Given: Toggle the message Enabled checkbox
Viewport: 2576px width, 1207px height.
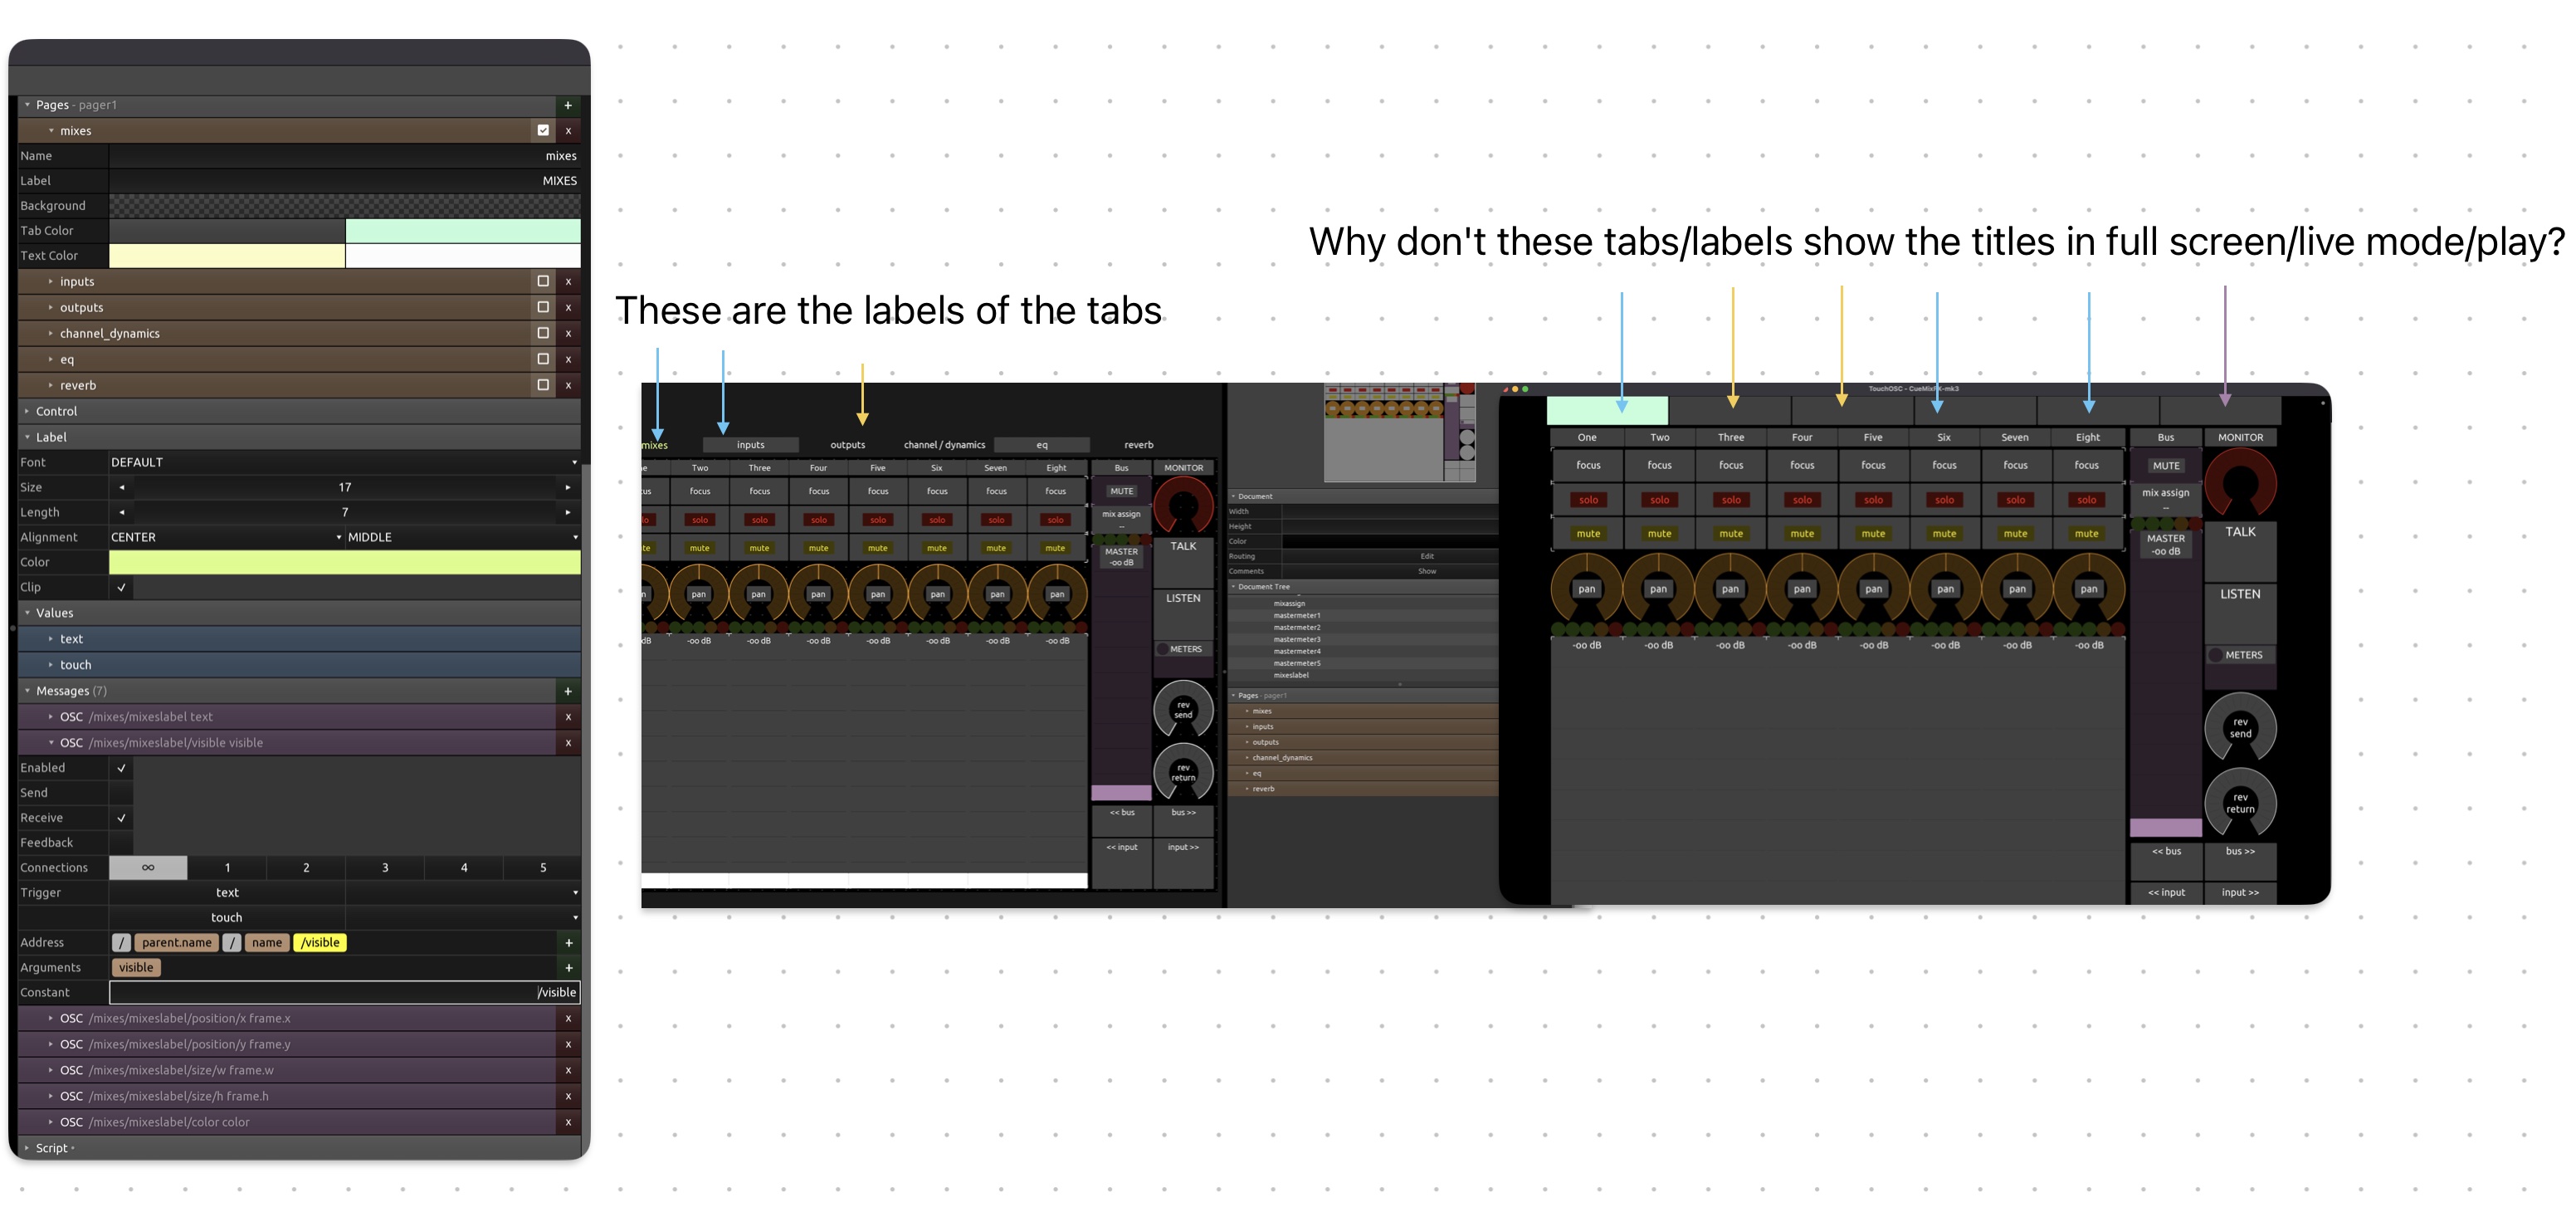Looking at the screenshot, I should 121,768.
